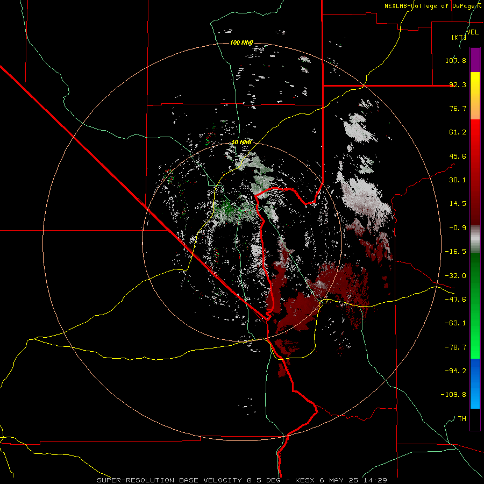Click the TH legend label
The image size is (484, 484).
click(x=462, y=419)
